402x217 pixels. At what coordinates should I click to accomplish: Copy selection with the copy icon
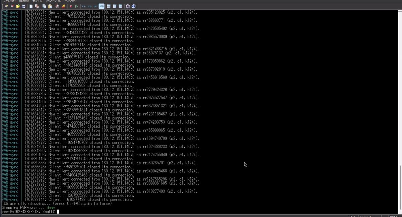pos(44,6)
